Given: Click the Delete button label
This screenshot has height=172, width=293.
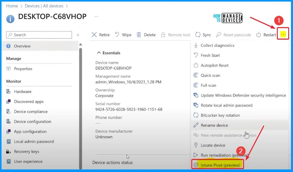Looking at the screenshot, I should click(150, 35).
